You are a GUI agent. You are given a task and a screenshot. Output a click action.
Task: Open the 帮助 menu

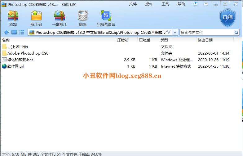point(181,4)
